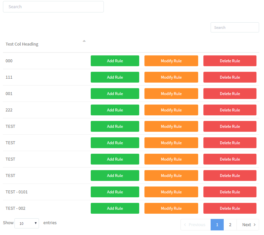Modify Rule for row 222
264x235 pixels.
click(x=171, y=110)
